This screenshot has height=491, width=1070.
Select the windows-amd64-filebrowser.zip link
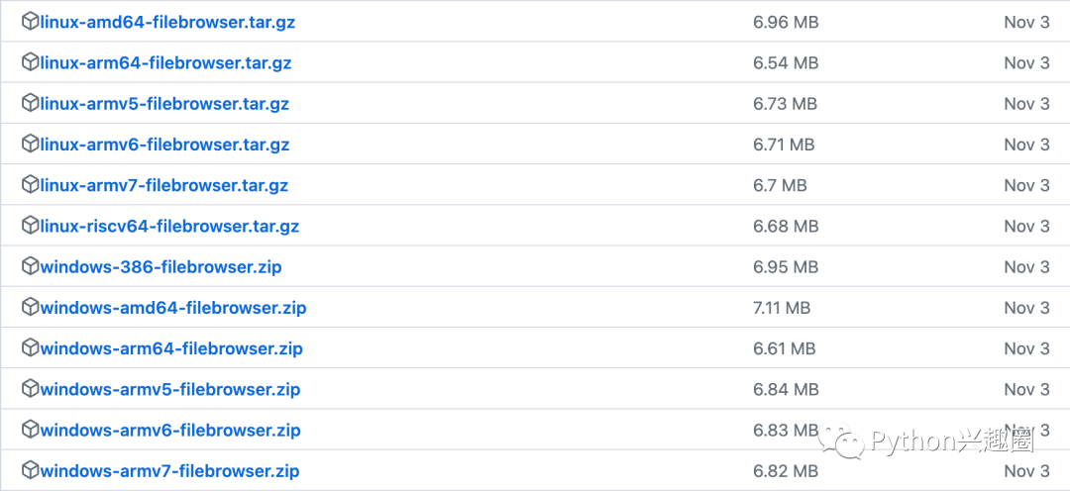[x=173, y=308]
